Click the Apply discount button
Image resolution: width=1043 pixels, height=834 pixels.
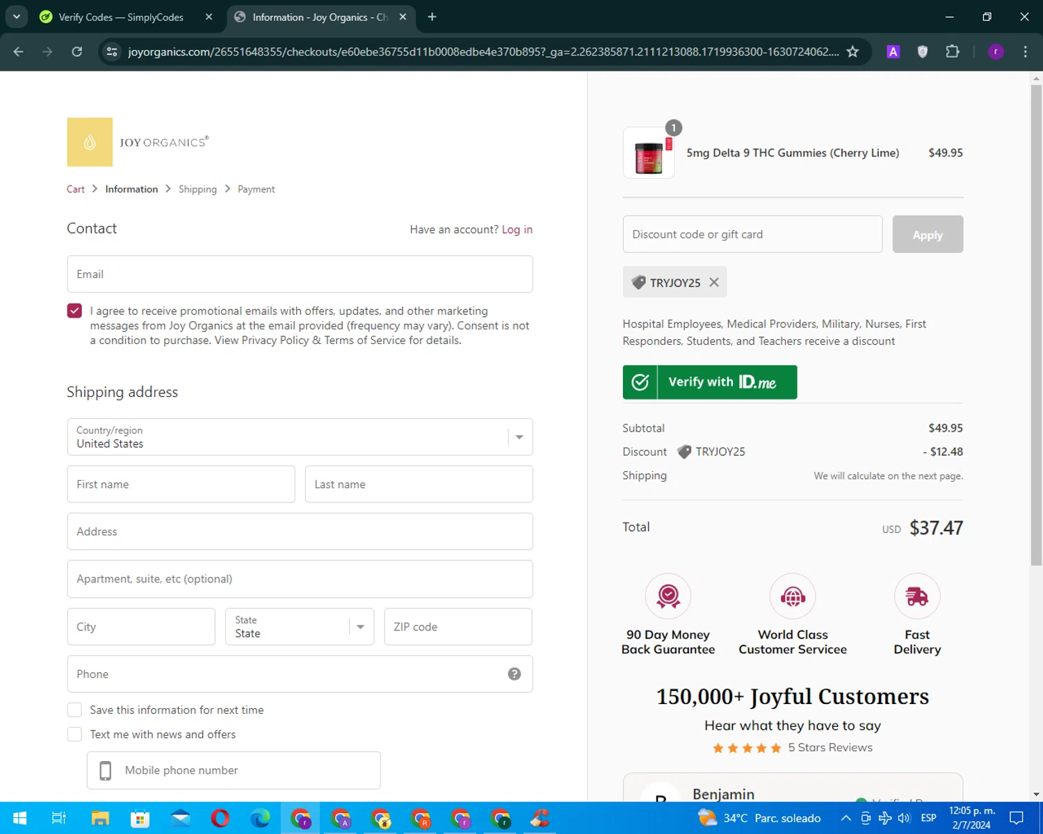point(928,234)
